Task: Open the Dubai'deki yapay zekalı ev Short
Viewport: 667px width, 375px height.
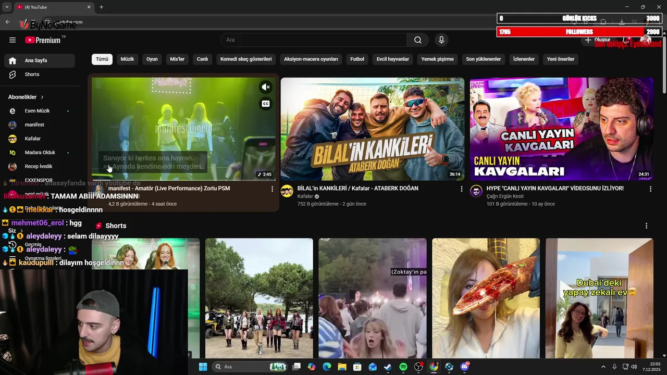Action: pyautogui.click(x=599, y=298)
